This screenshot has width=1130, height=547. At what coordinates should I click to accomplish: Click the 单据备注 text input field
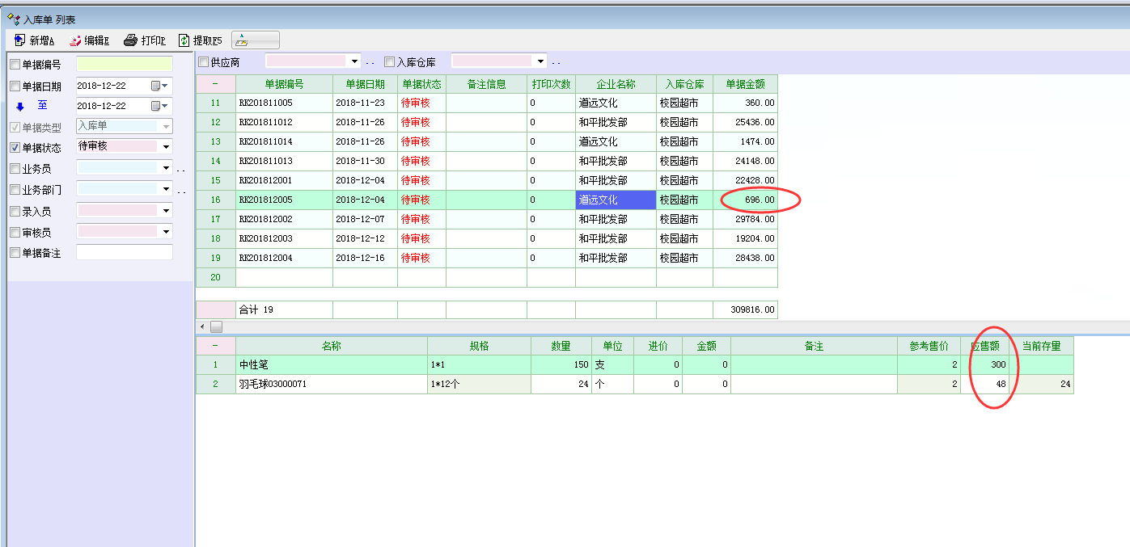[124, 252]
